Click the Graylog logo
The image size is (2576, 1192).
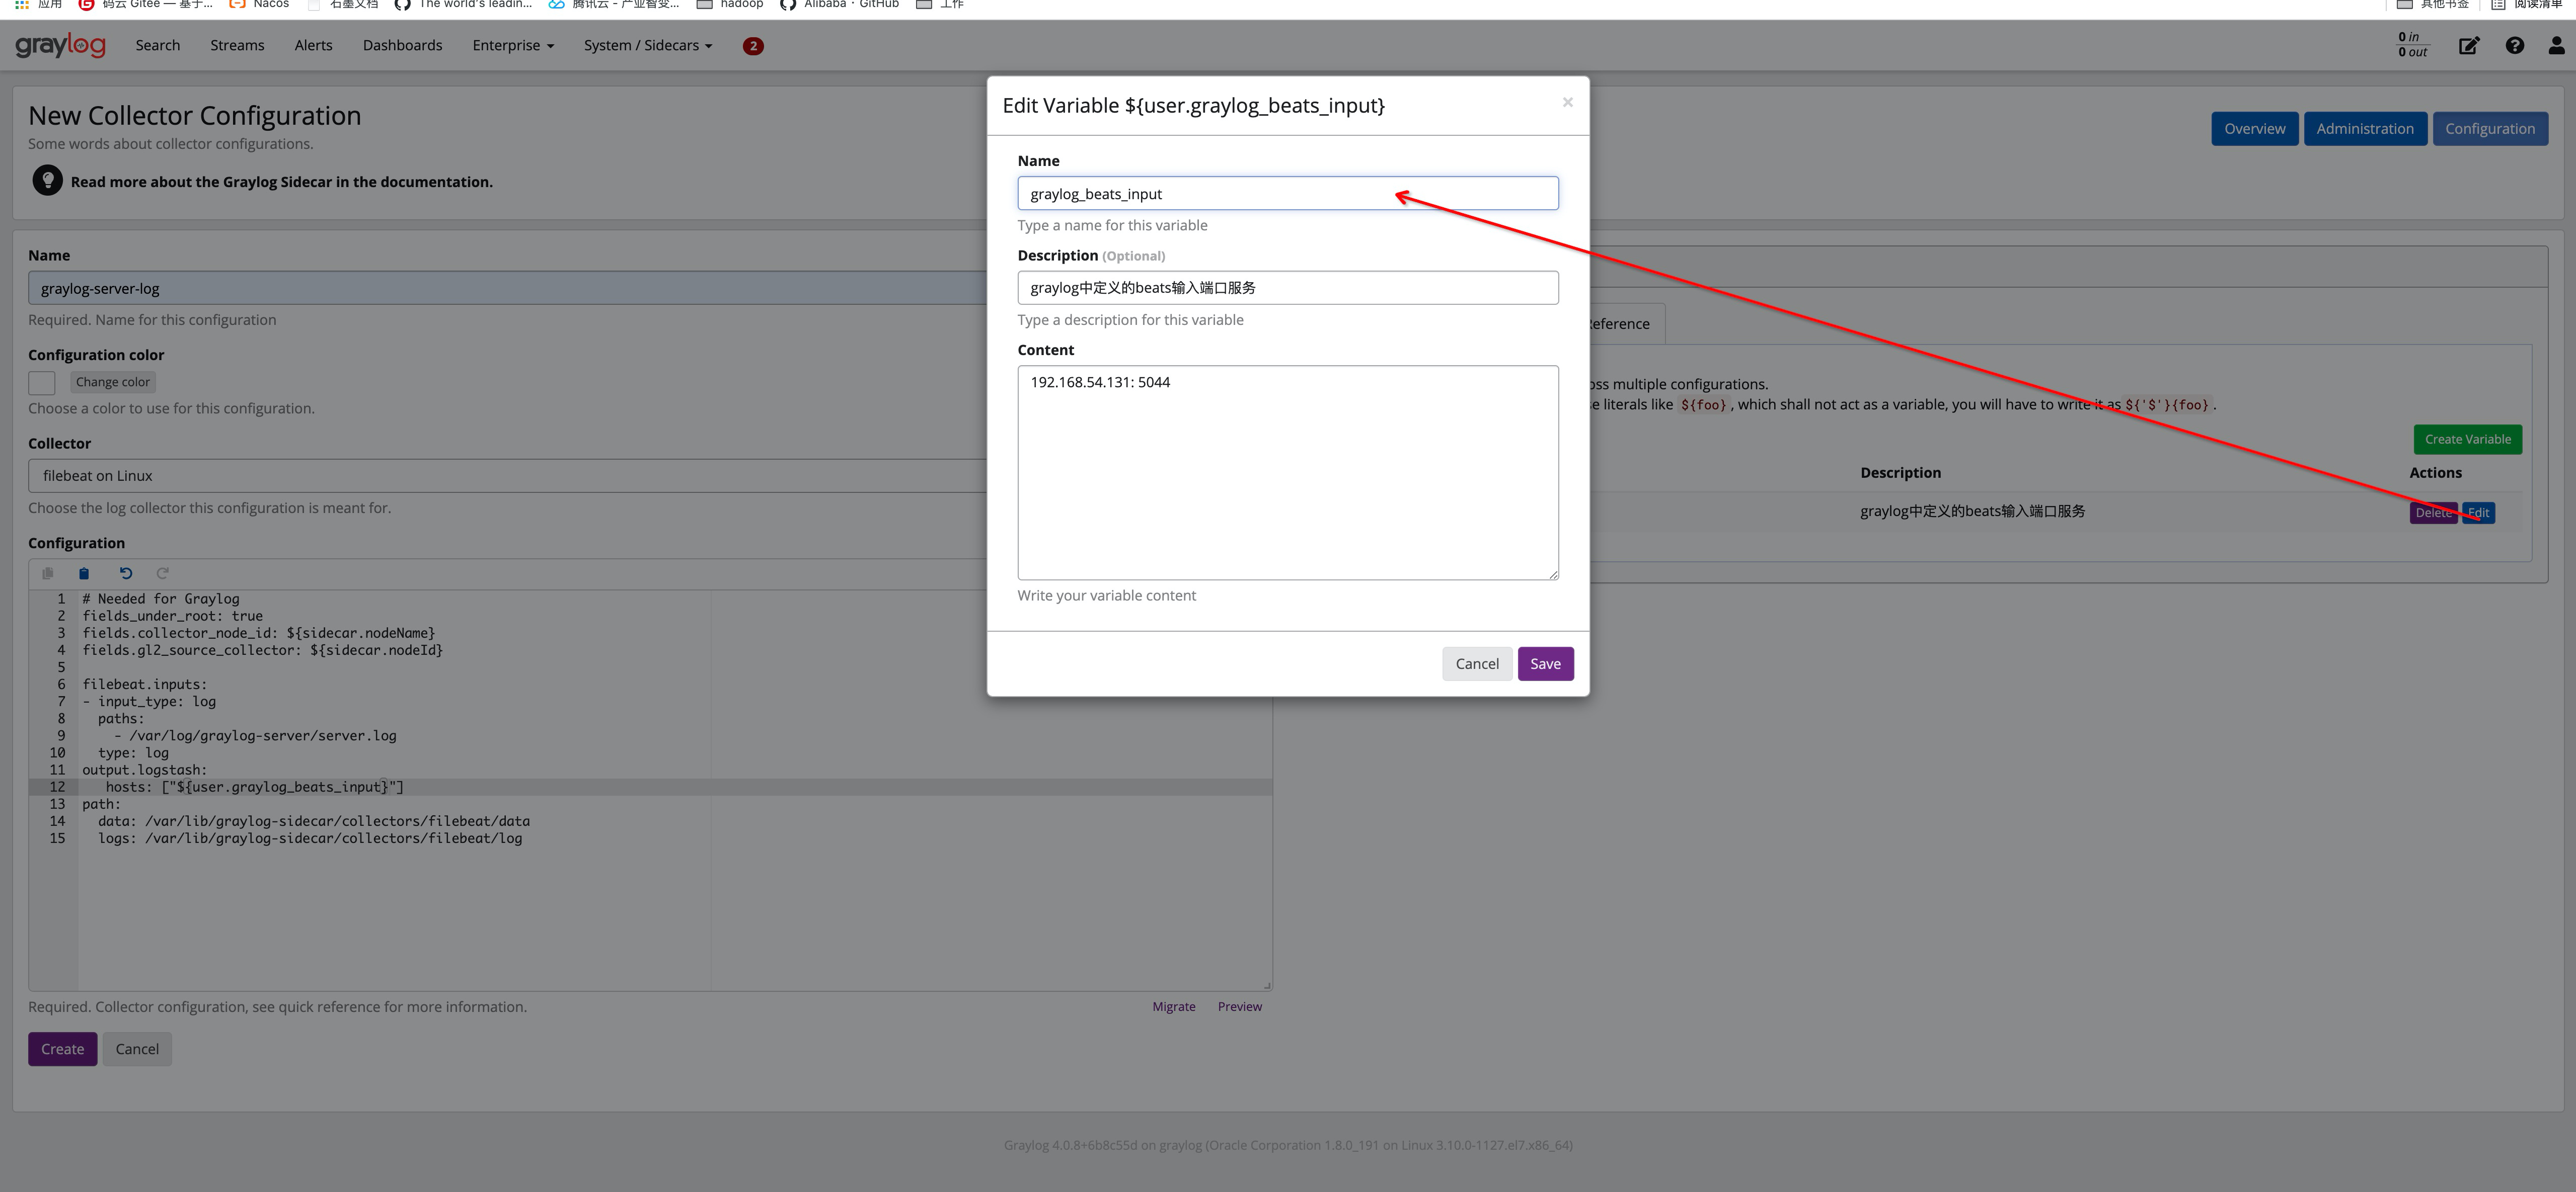60,45
